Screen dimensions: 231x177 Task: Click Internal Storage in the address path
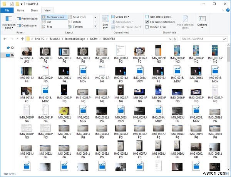[75, 39]
